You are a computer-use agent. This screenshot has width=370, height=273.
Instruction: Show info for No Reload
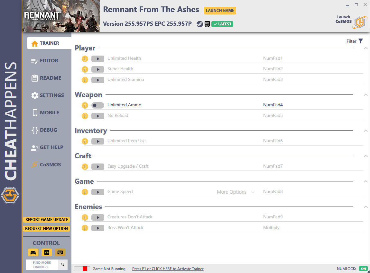click(85, 116)
